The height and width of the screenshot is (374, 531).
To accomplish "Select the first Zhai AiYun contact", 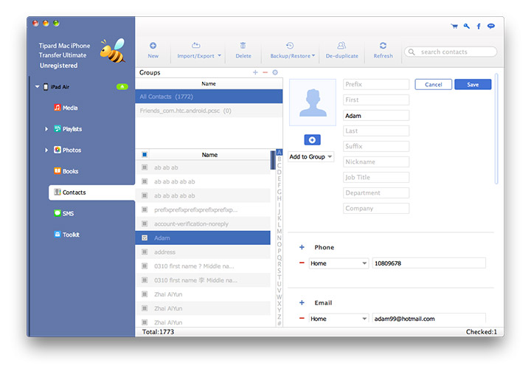I will tap(203, 294).
